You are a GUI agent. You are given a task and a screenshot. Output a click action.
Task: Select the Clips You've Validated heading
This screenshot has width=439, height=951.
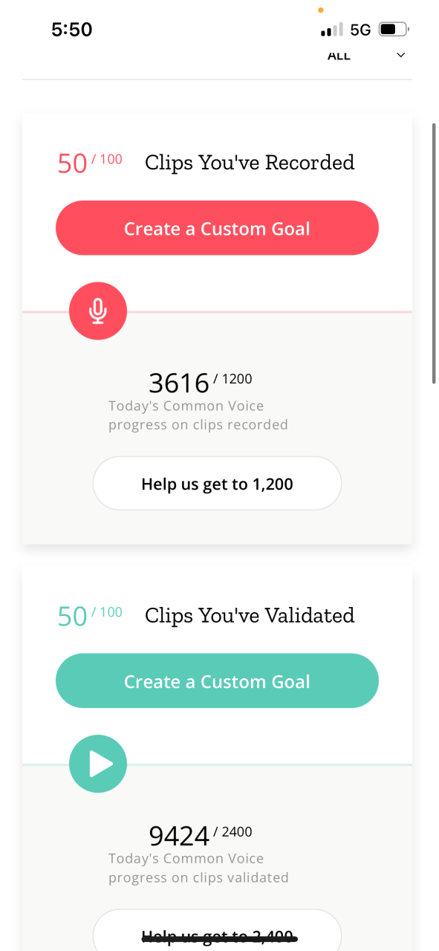[250, 615]
